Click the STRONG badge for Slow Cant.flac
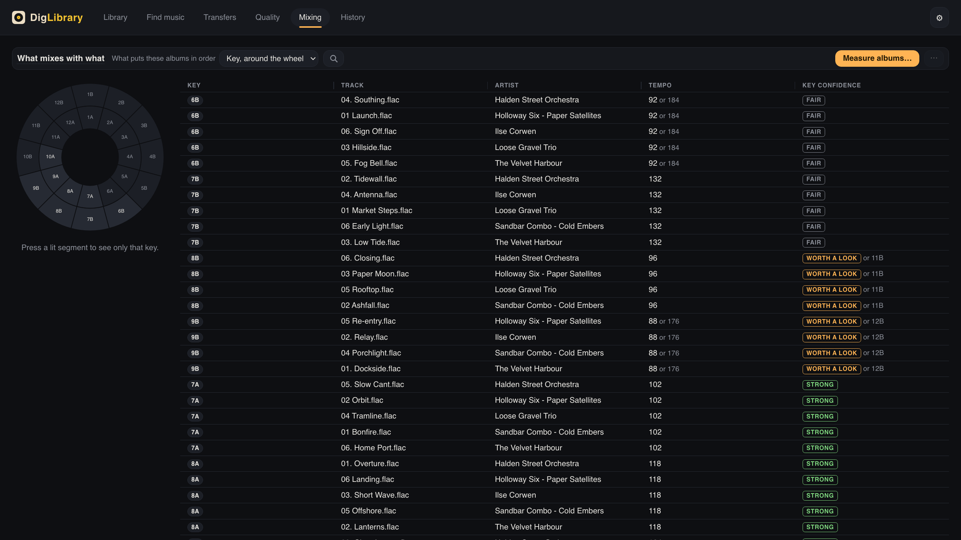Image resolution: width=961 pixels, height=540 pixels. (820, 384)
